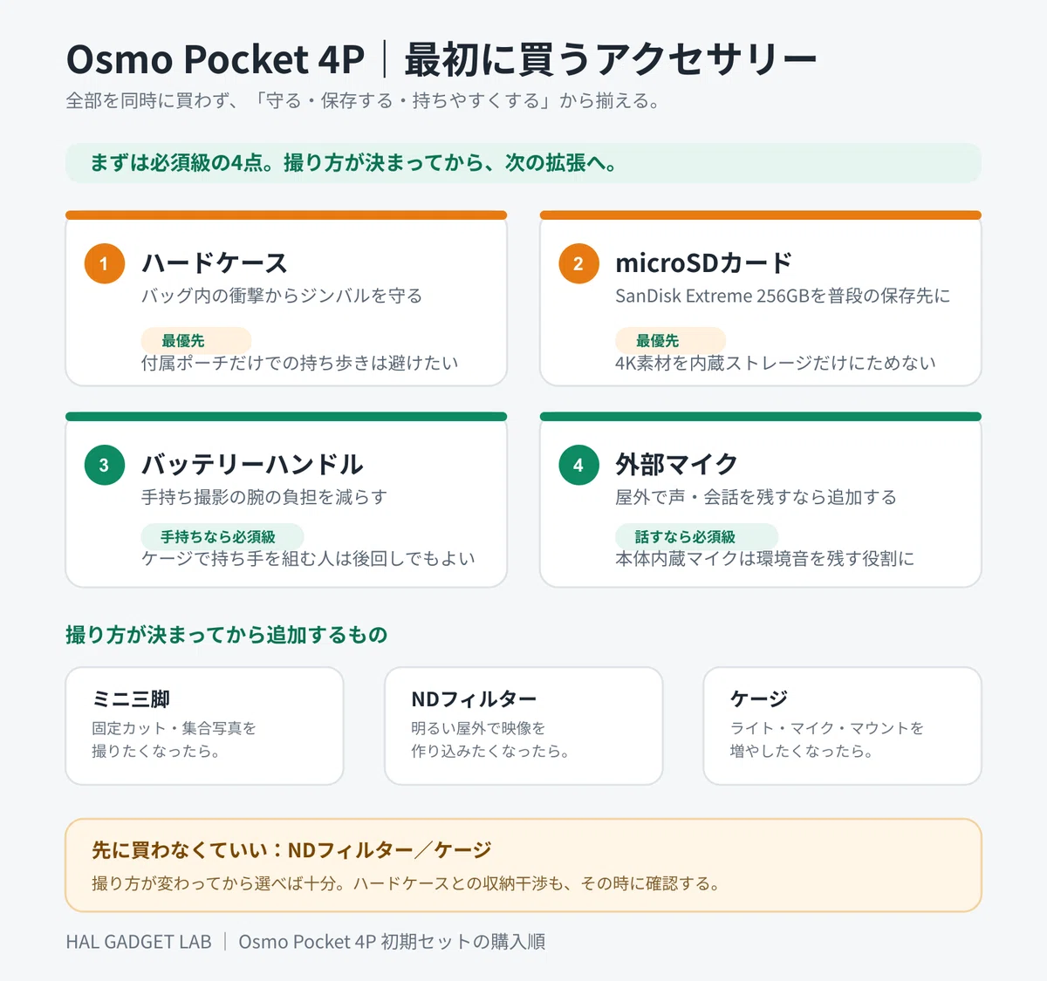The width and height of the screenshot is (1047, 981).
Task: Click the 話すなら必須級 badge
Action: [x=696, y=536]
